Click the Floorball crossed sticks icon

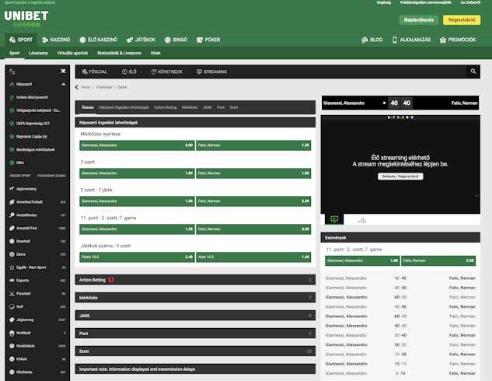tap(12, 293)
